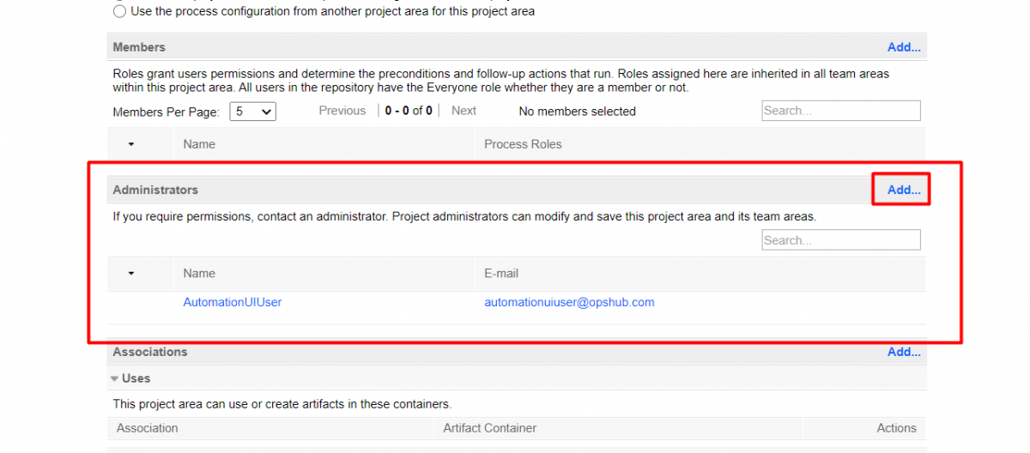Viewport: 1030px width, 453px height.
Task: Click the Administrators search field
Action: coord(840,240)
